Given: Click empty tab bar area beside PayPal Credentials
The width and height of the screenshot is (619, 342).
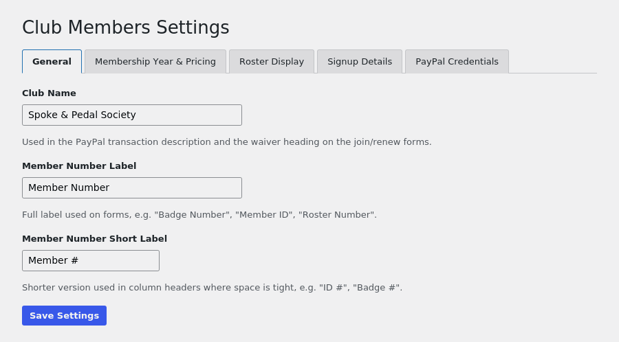Looking at the screenshot, I should point(553,62).
